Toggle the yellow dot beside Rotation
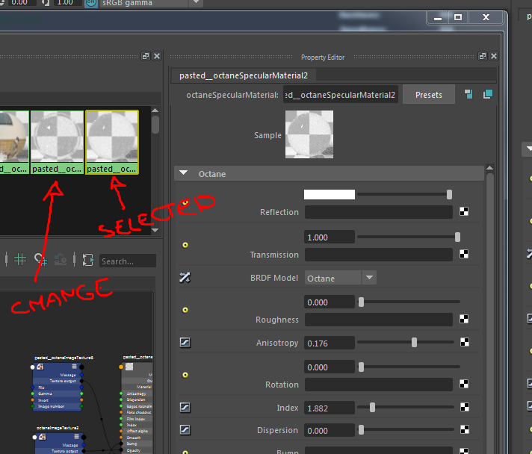Screen dimensions: 532x454 point(185,375)
